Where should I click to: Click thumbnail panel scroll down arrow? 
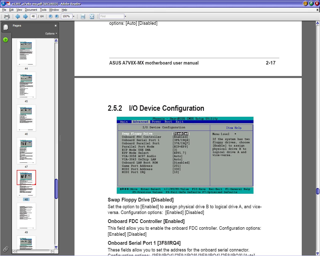click(56, 247)
